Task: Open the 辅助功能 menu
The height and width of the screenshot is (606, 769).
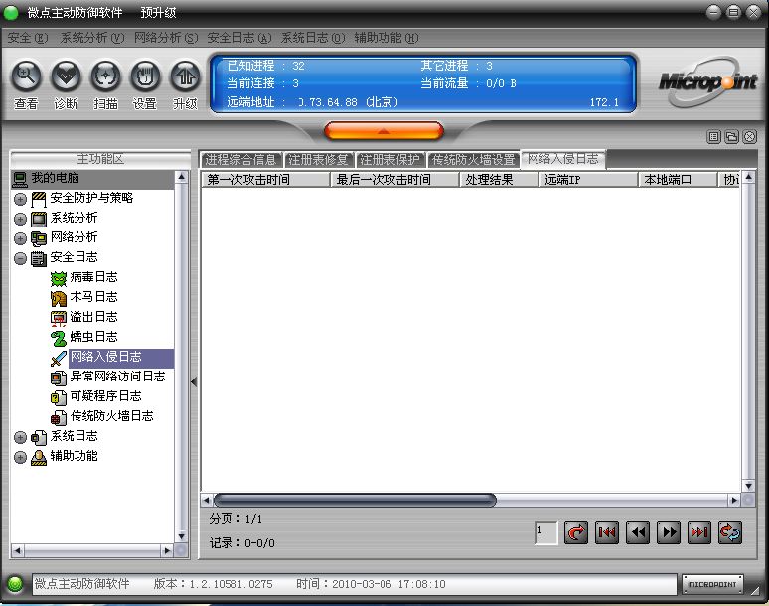Action: 385,38
